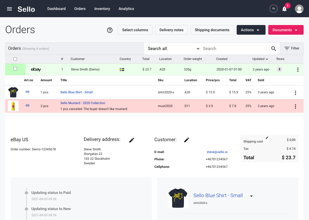The width and height of the screenshot is (309, 220).
Task: Open the large Sello Blue Shirt - Small heading link
Action: [x=218, y=196]
